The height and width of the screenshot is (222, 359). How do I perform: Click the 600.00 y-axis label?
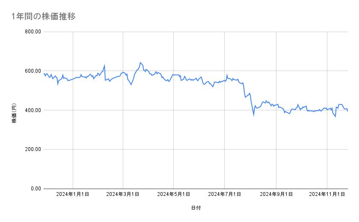coord(33,71)
